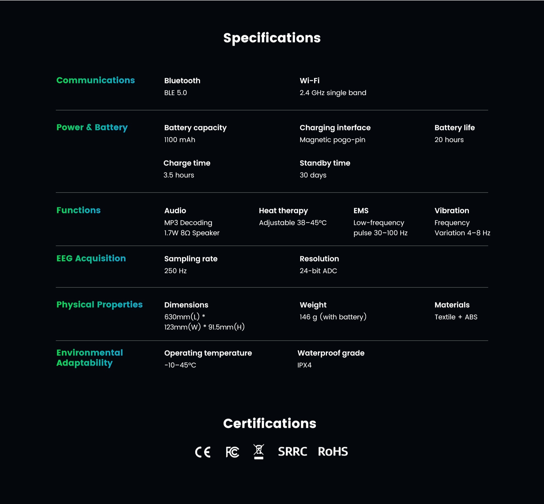Click the EEG Acquisition heading
Image resolution: width=544 pixels, height=504 pixels.
91,259
